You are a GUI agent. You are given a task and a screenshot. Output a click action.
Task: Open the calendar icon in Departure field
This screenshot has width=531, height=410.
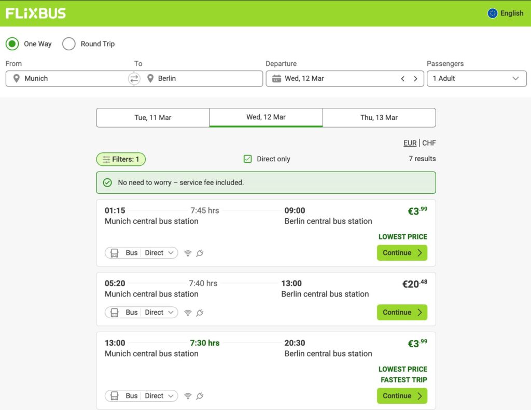click(x=277, y=79)
